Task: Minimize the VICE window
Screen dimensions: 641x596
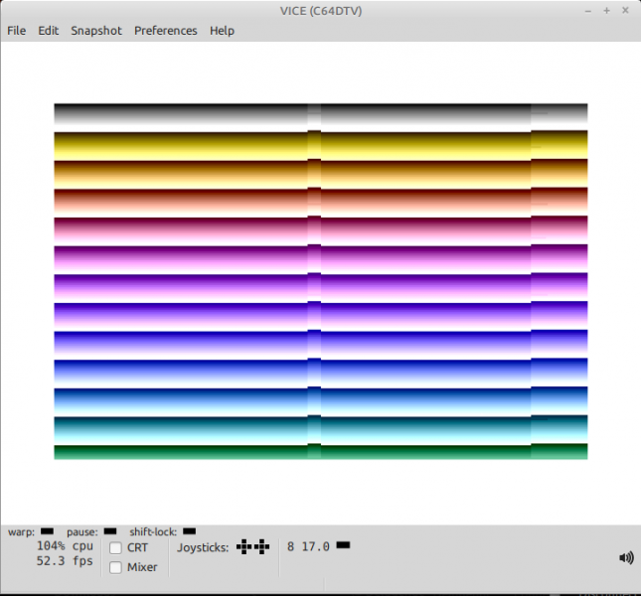Action: tap(586, 10)
